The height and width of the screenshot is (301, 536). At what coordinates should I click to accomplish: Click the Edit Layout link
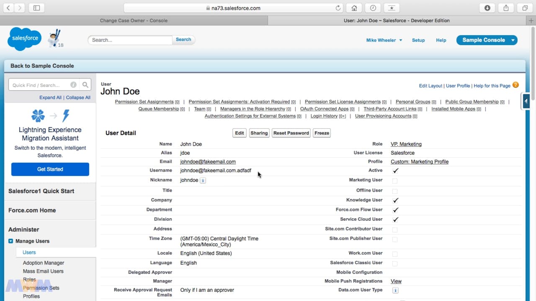pos(430,86)
